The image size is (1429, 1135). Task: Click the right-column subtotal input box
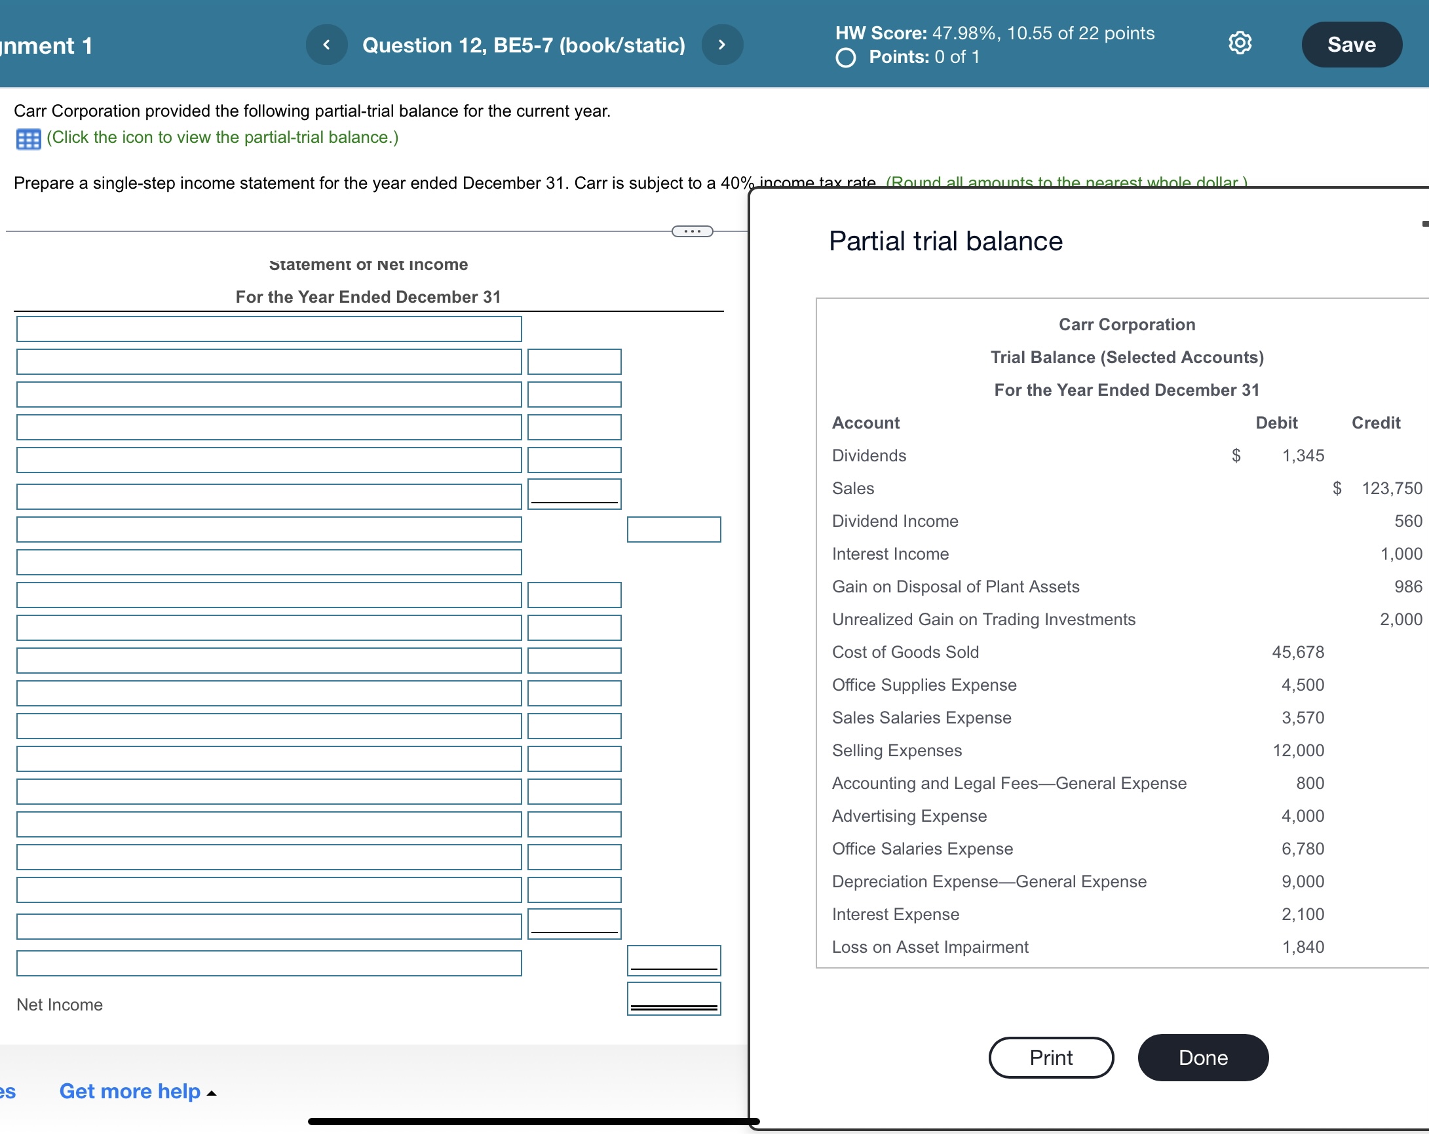(674, 529)
